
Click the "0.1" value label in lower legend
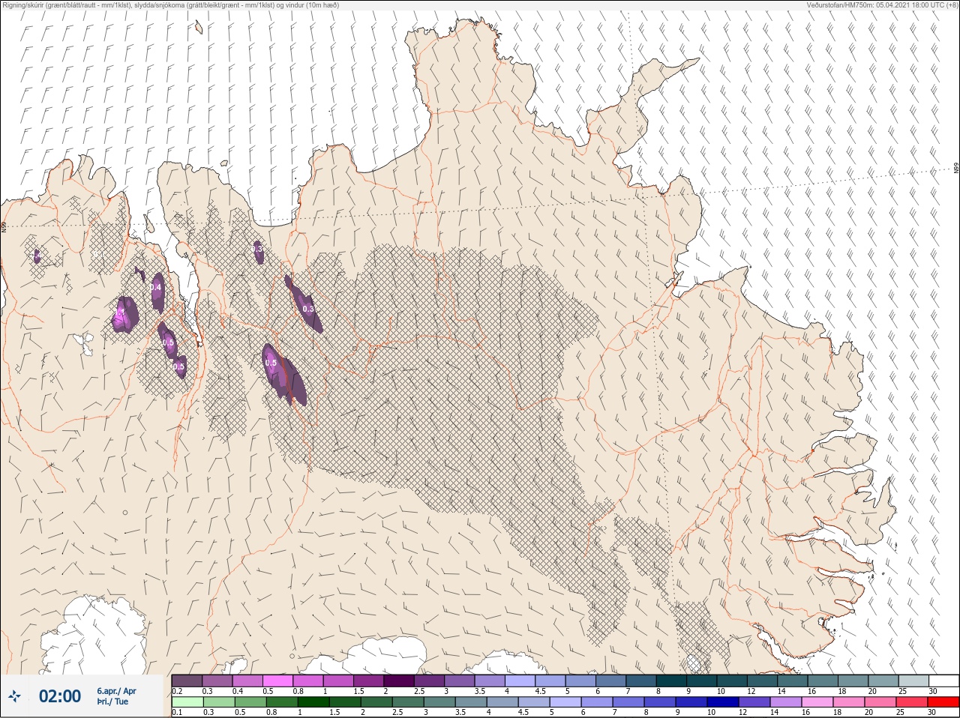[177, 712]
